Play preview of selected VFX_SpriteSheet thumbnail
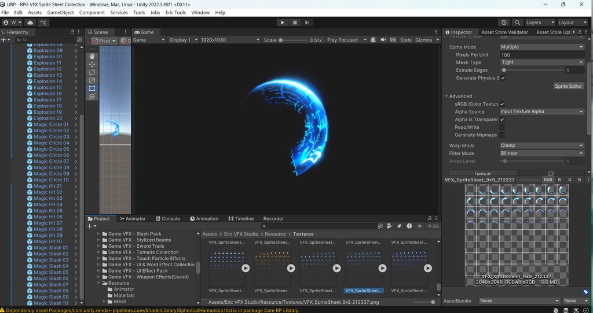Image resolution: width=593 pixels, height=313 pixels. point(382,268)
